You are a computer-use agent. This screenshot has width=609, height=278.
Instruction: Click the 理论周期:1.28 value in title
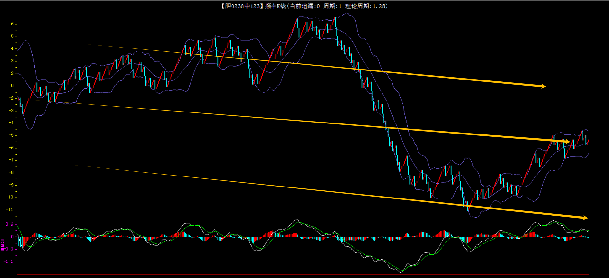(365, 6)
